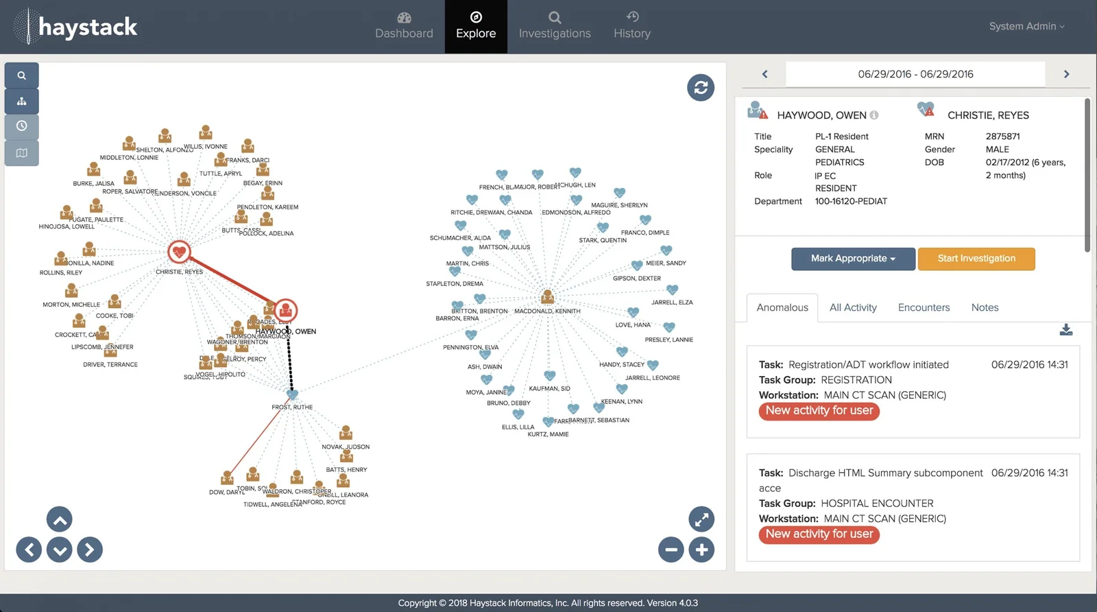
Task: Open the Encounters tab
Action: tap(924, 307)
